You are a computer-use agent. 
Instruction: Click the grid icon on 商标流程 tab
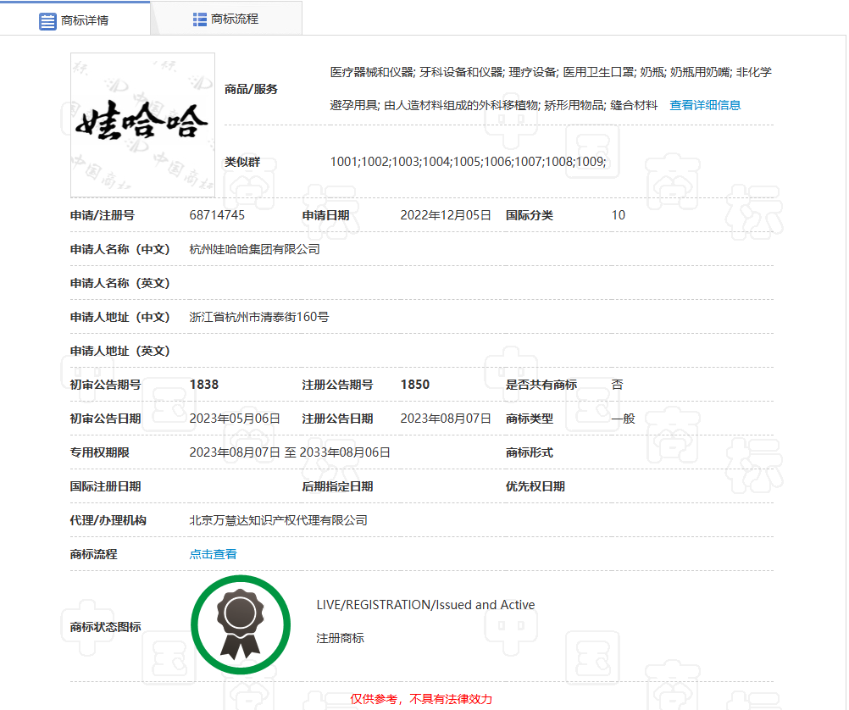click(200, 19)
